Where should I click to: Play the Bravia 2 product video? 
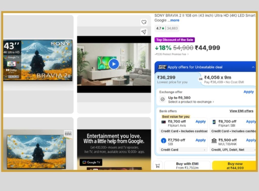[114, 64]
